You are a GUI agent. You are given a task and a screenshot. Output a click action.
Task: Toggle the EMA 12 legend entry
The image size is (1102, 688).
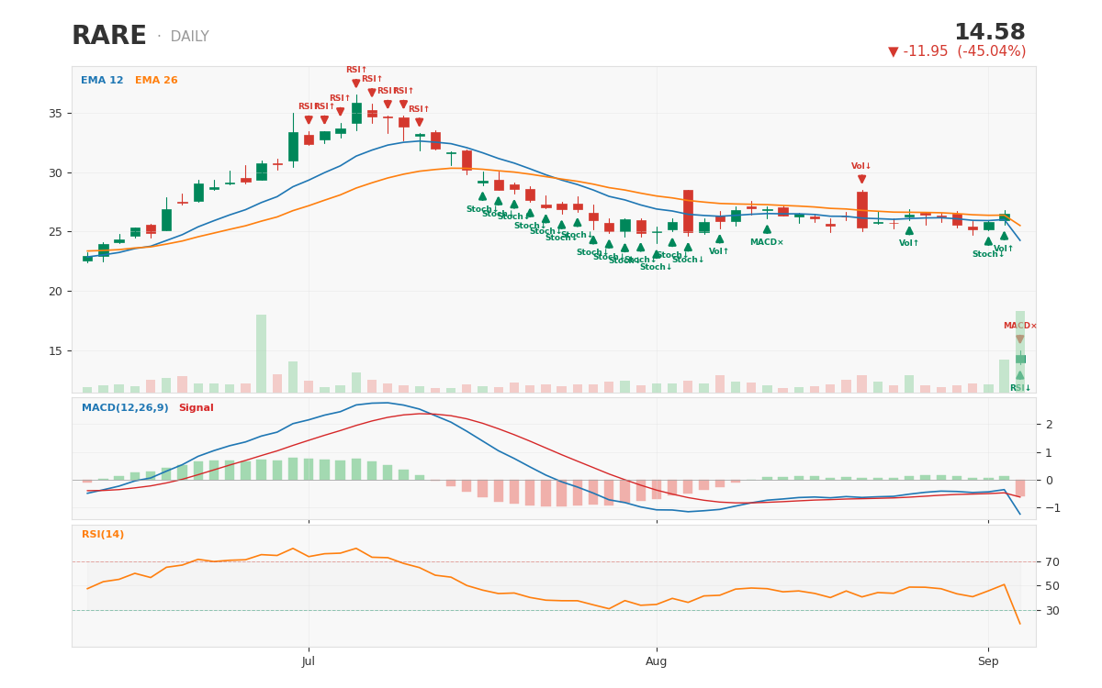point(102,81)
